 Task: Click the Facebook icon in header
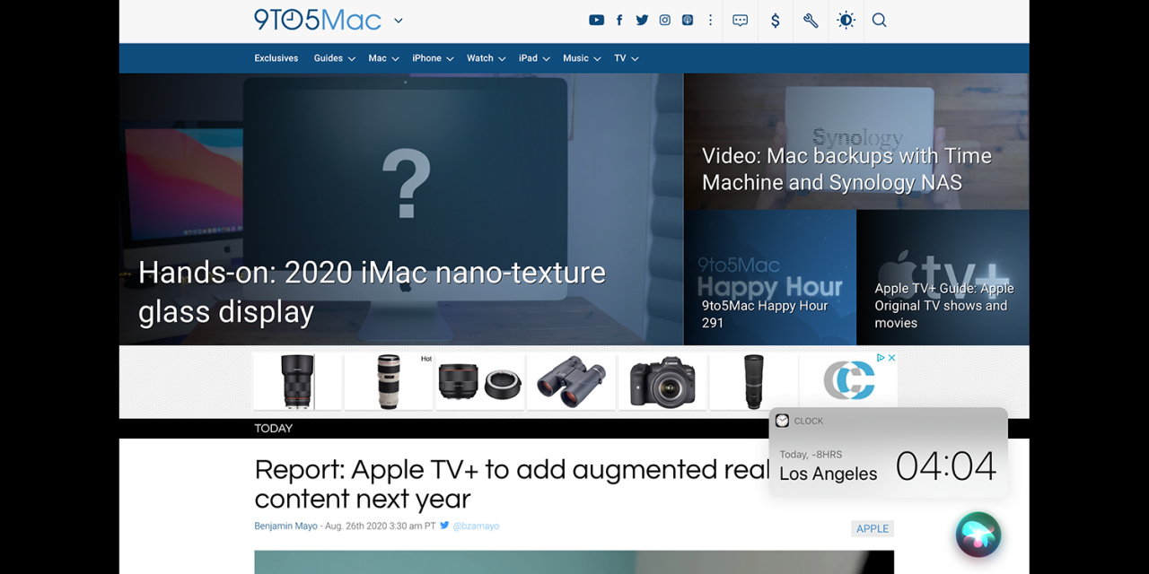(619, 21)
